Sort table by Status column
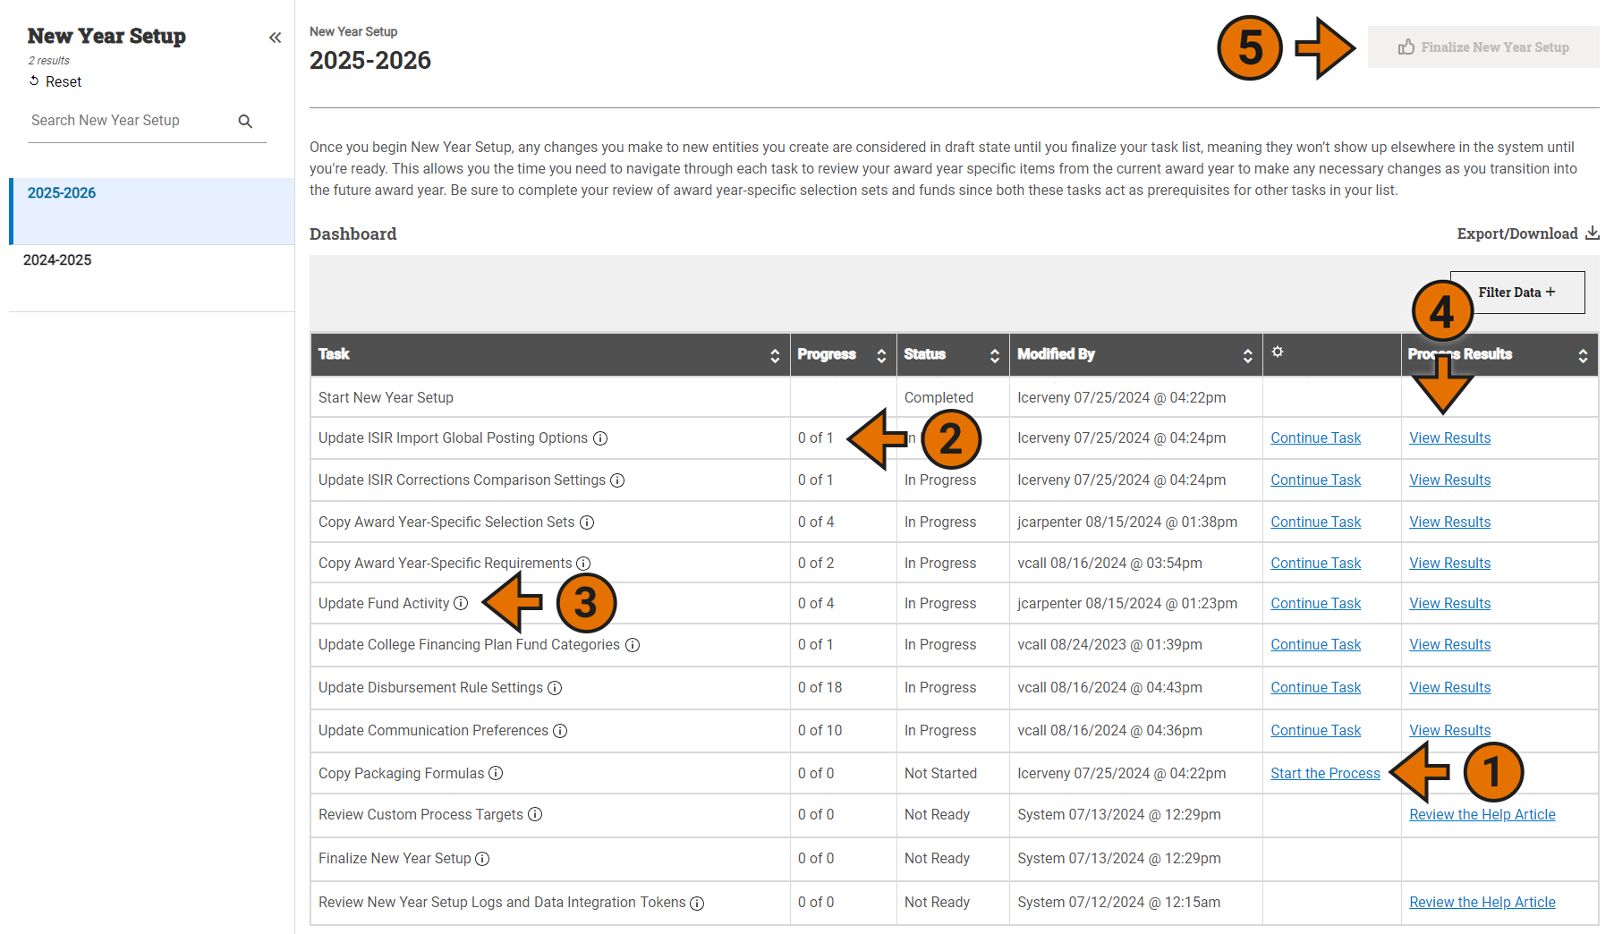The image size is (1614, 934). pyautogui.click(x=995, y=356)
